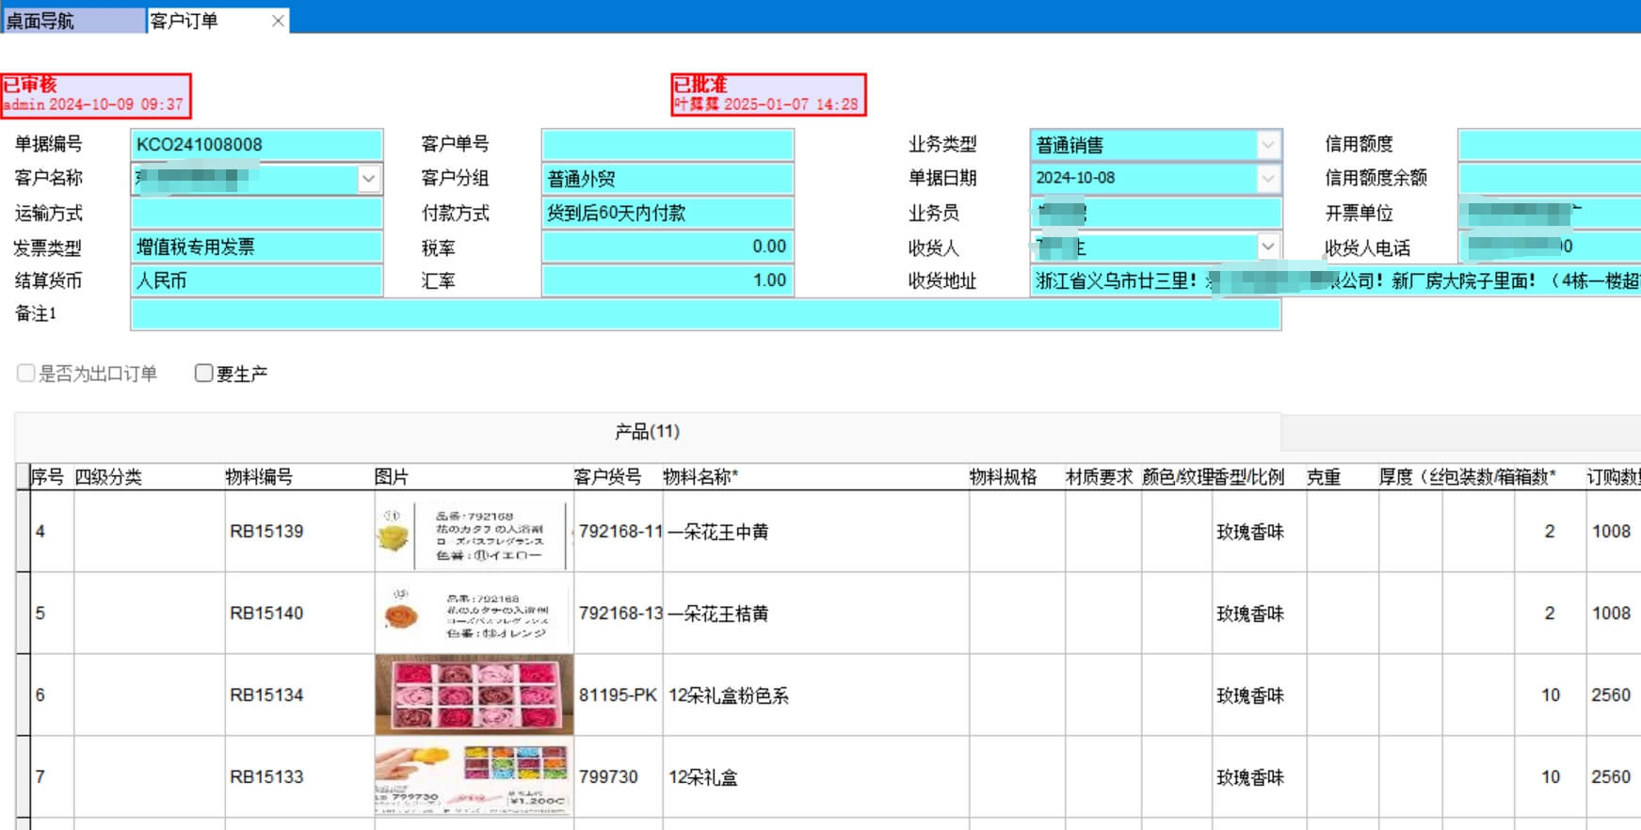Expand the 收货人 dropdown
Image resolution: width=1641 pixels, height=830 pixels.
pos(1268,247)
